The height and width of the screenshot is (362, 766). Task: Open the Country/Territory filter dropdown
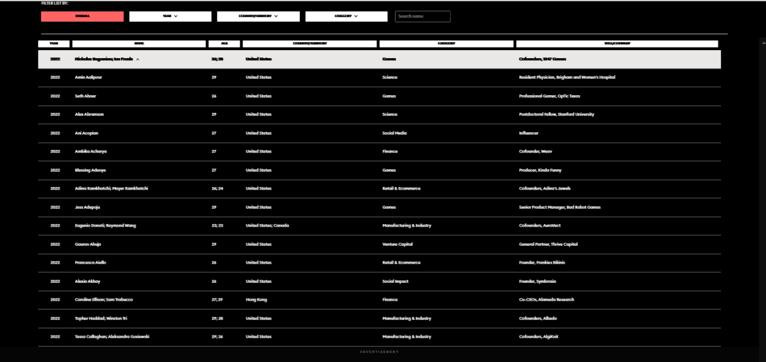click(258, 17)
